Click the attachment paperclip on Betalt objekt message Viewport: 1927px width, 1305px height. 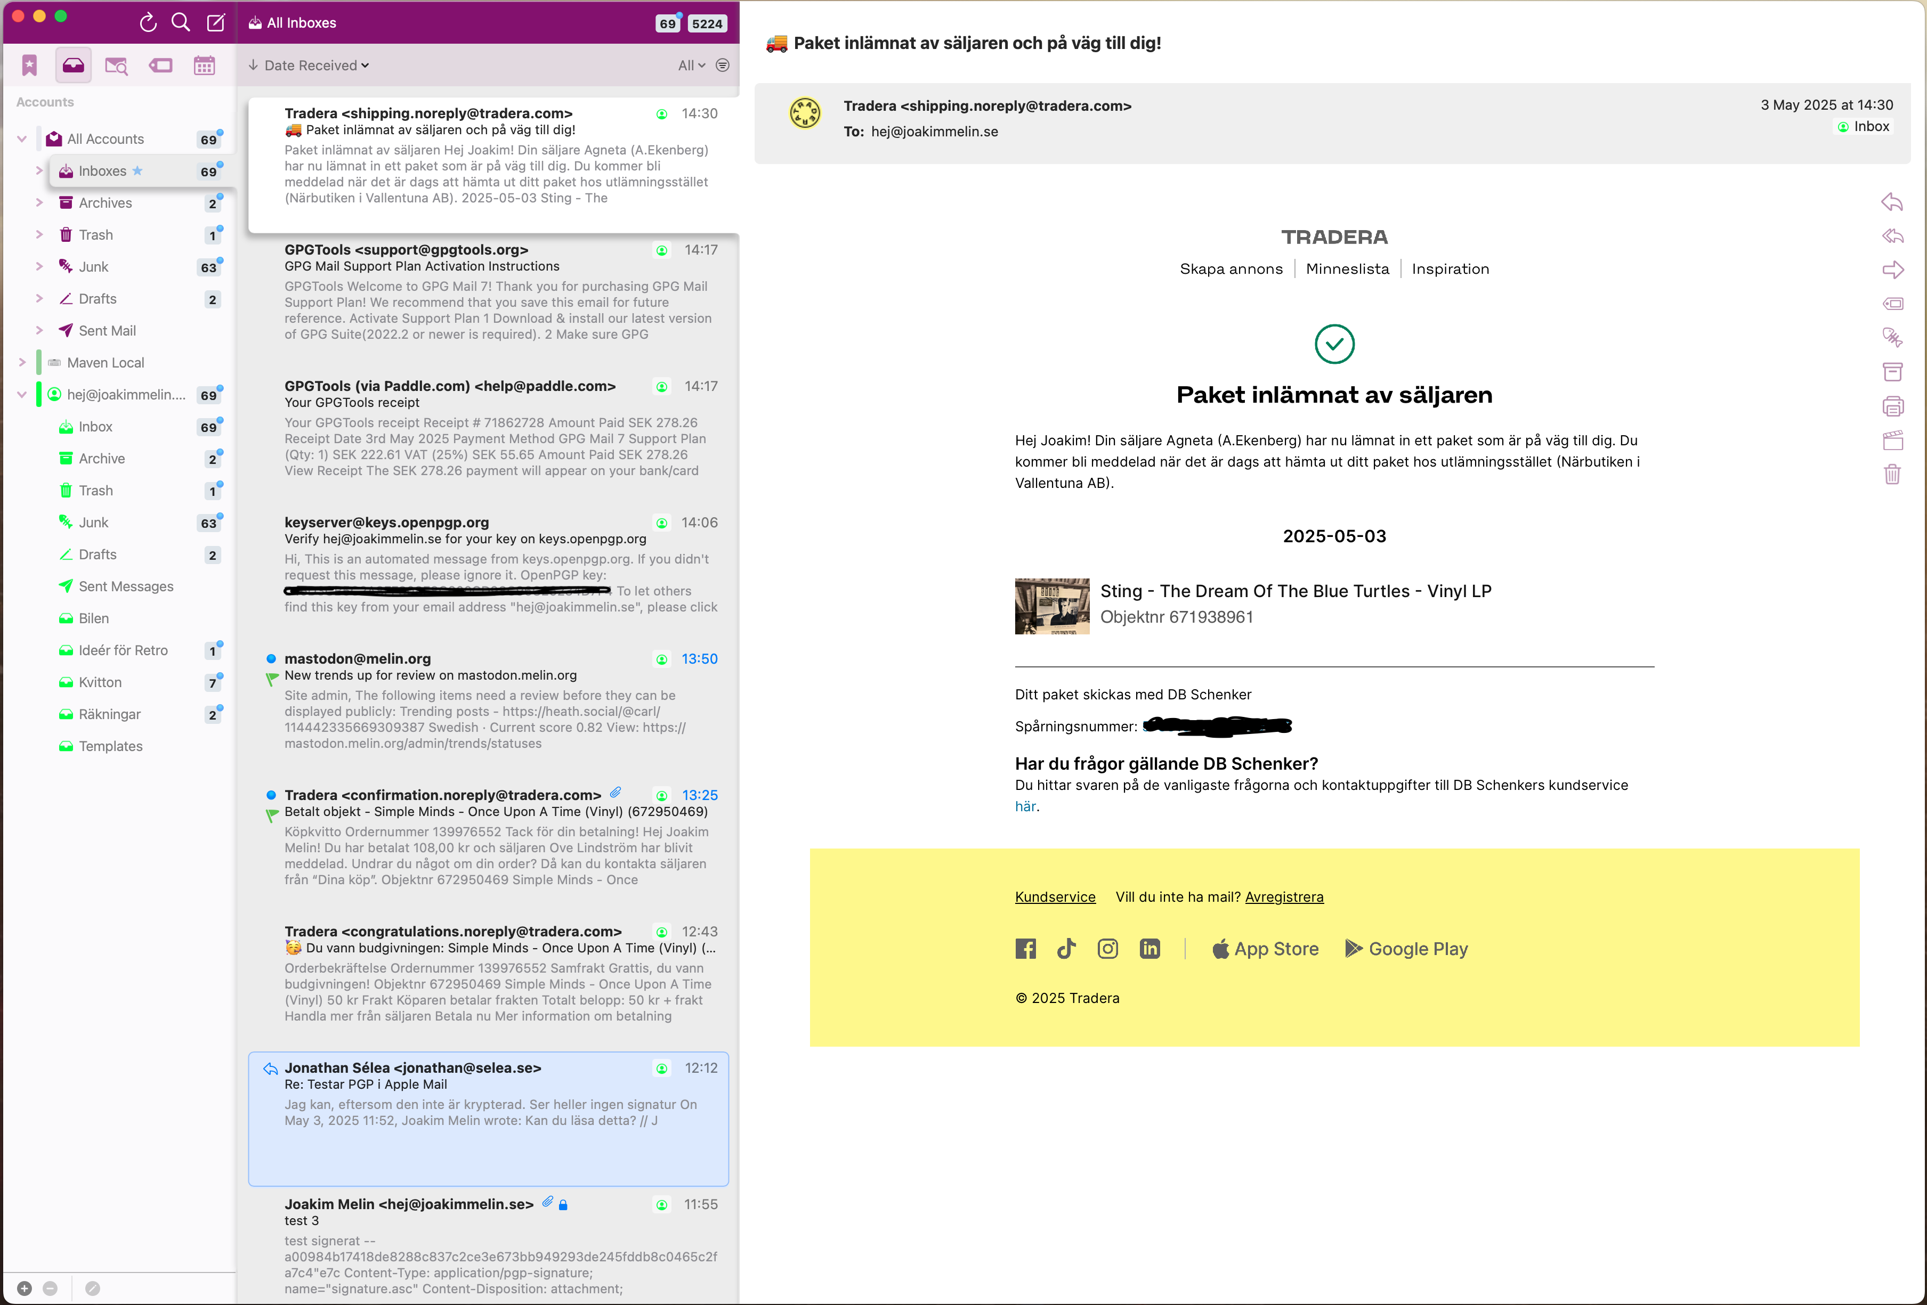[x=616, y=793]
